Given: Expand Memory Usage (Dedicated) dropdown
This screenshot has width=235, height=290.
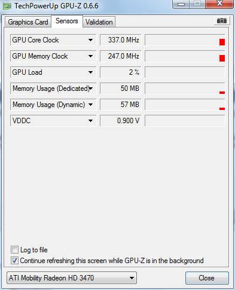Looking at the screenshot, I should pos(91,88).
